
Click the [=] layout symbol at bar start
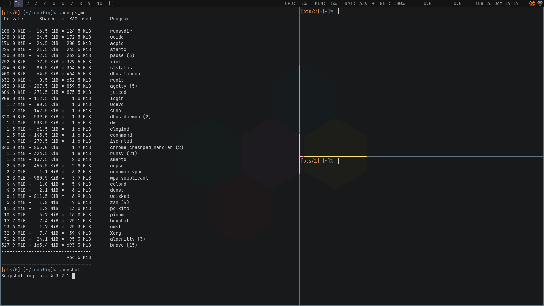click(7, 3)
